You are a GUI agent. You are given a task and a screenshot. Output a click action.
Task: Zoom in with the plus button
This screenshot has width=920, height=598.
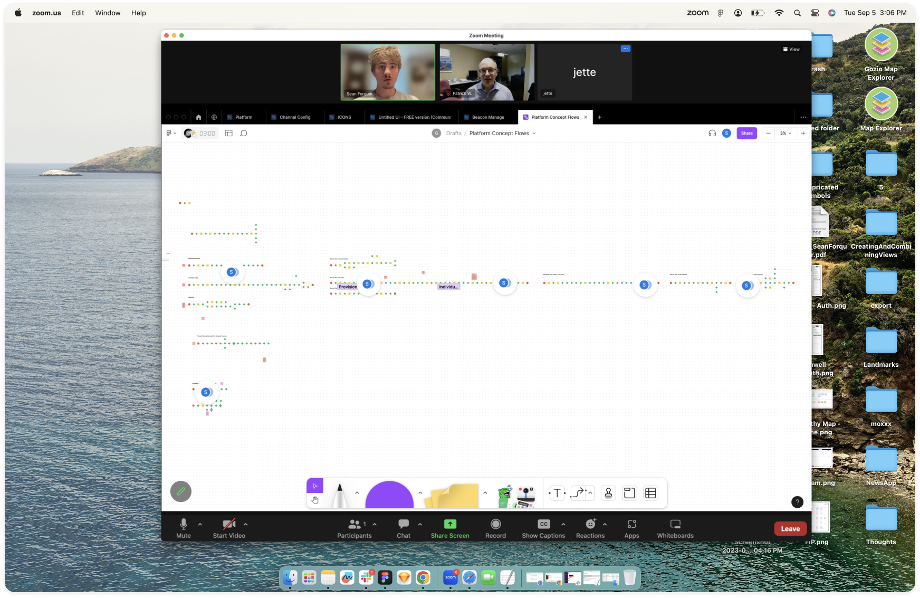pyautogui.click(x=803, y=133)
